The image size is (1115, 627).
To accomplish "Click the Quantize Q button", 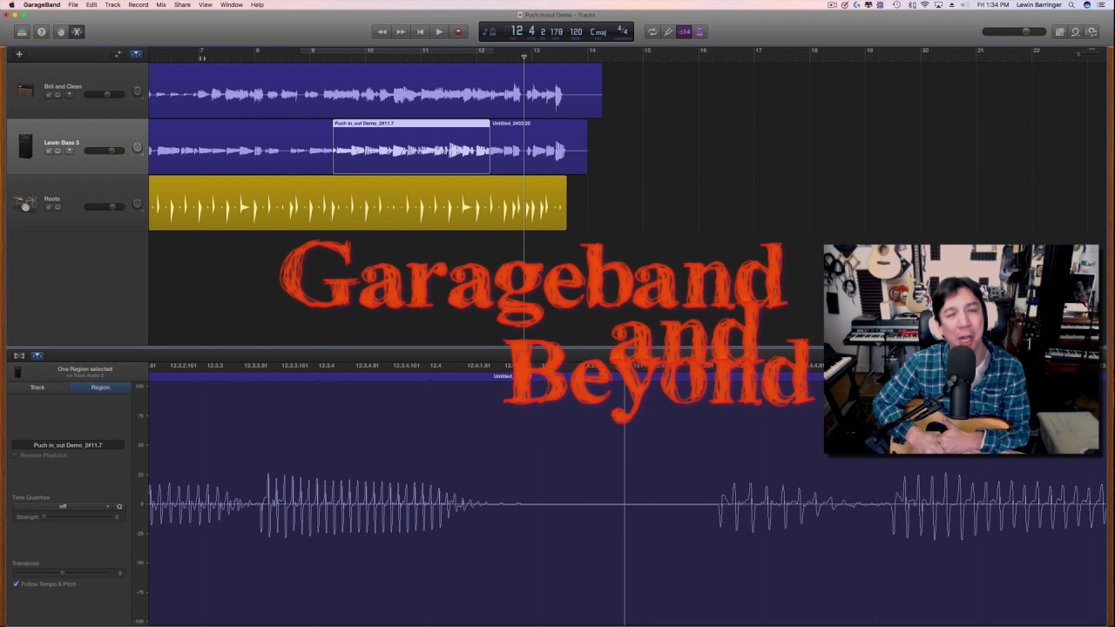I will pyautogui.click(x=119, y=506).
